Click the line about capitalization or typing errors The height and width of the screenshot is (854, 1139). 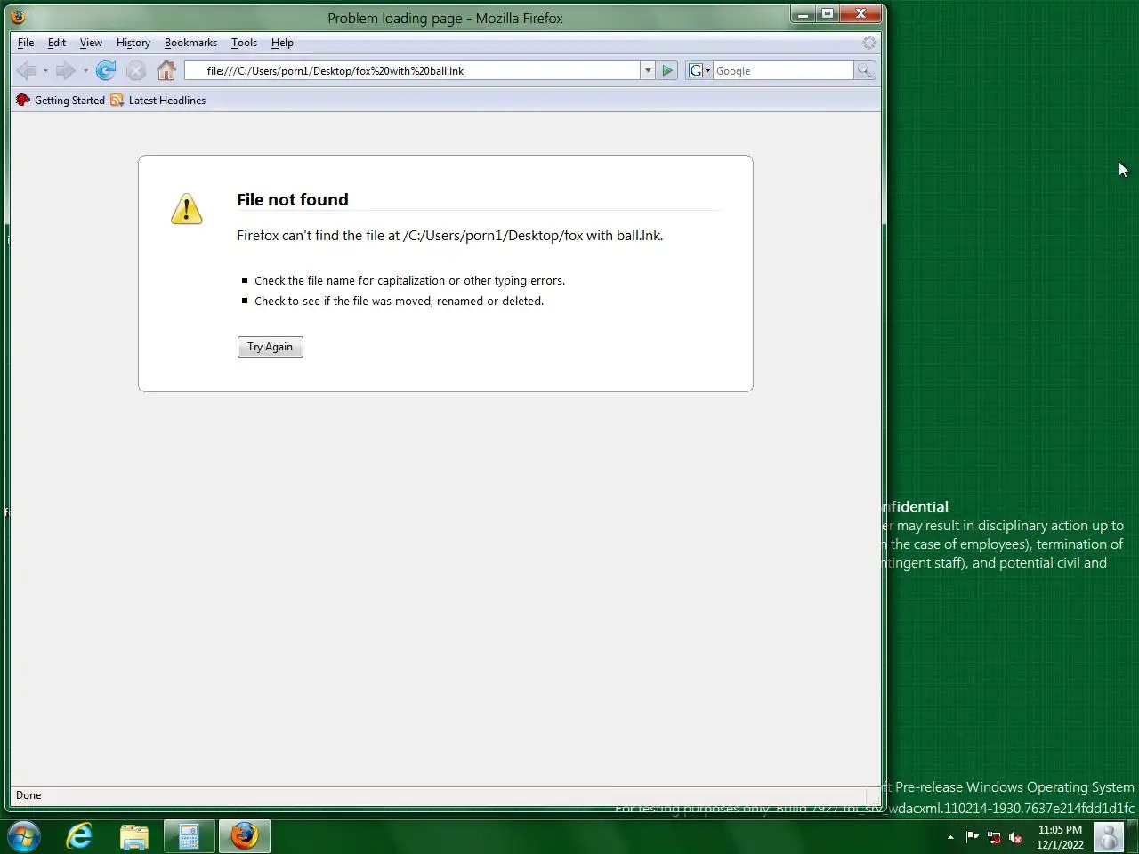(x=409, y=280)
